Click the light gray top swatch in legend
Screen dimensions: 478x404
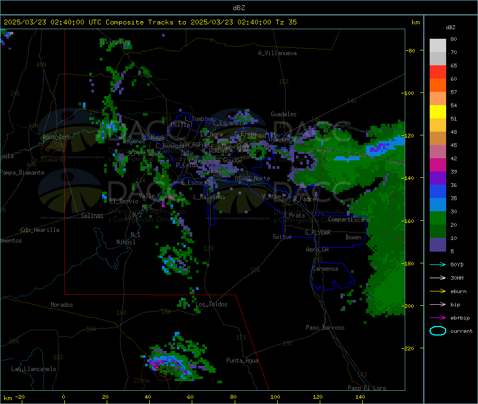click(438, 46)
